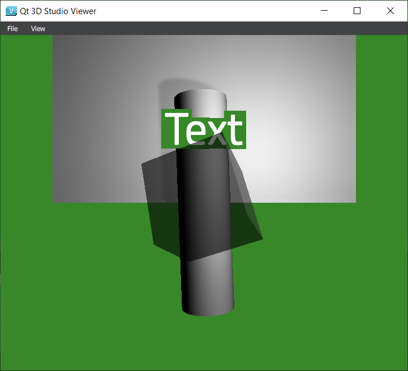
Task: Minimize the viewer window
Action: [x=324, y=11]
